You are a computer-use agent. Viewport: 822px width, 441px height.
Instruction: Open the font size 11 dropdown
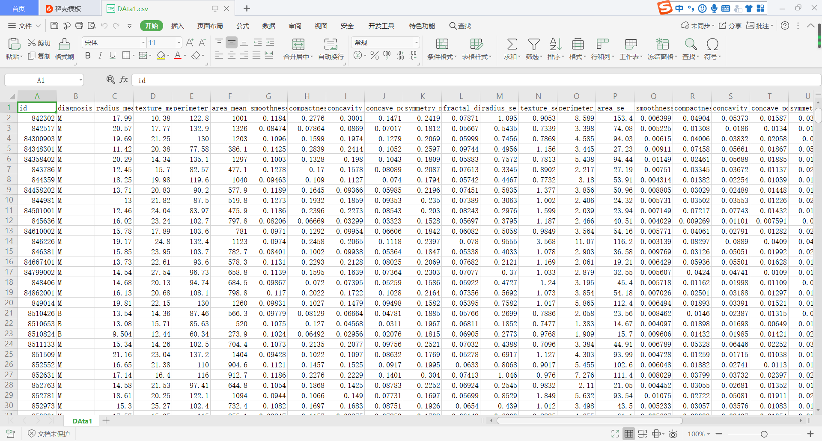[x=179, y=42]
